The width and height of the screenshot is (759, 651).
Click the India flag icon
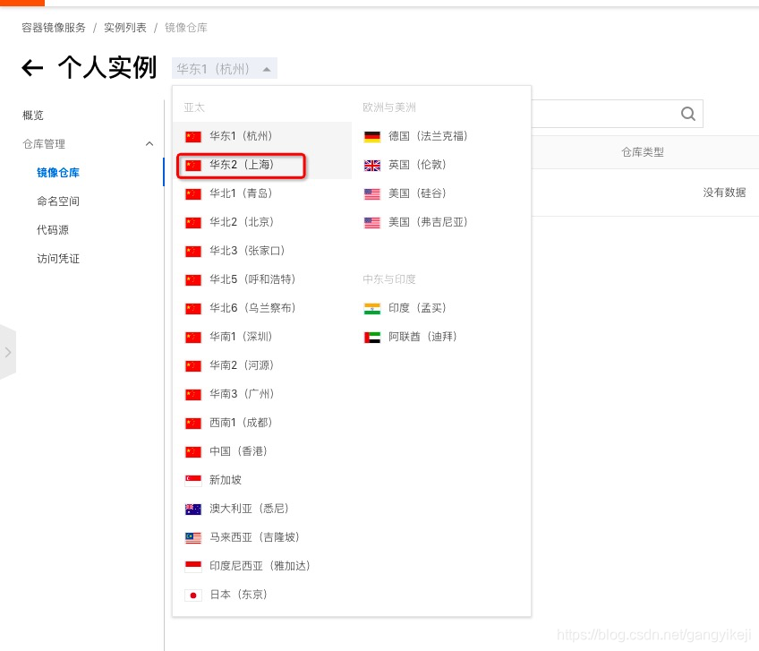[372, 309]
